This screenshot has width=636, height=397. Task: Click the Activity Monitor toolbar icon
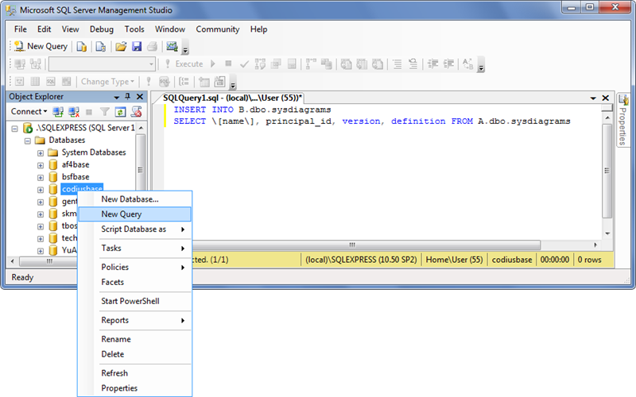(x=172, y=46)
